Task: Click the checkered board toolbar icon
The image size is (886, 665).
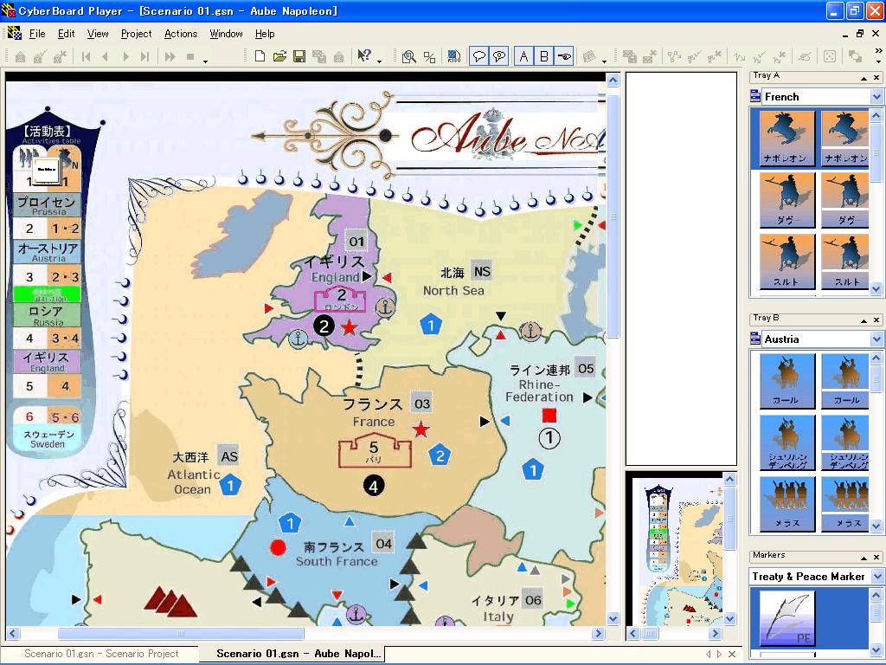Action: (x=453, y=56)
